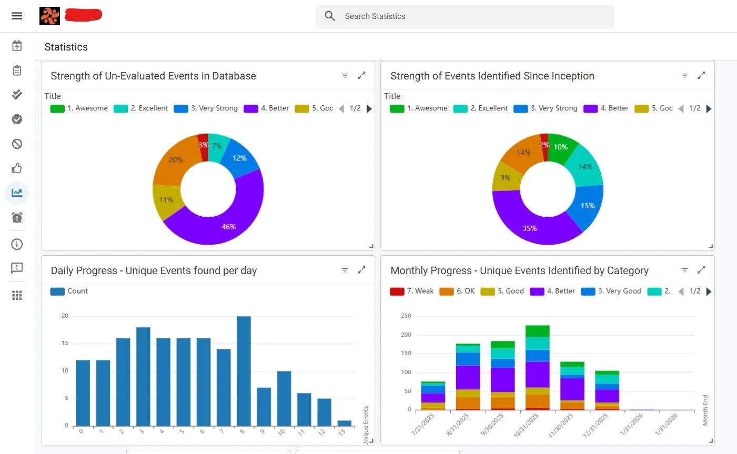Click the 12/31/2025 stacked monthly bar
This screenshot has width=737, height=454.
(x=607, y=390)
